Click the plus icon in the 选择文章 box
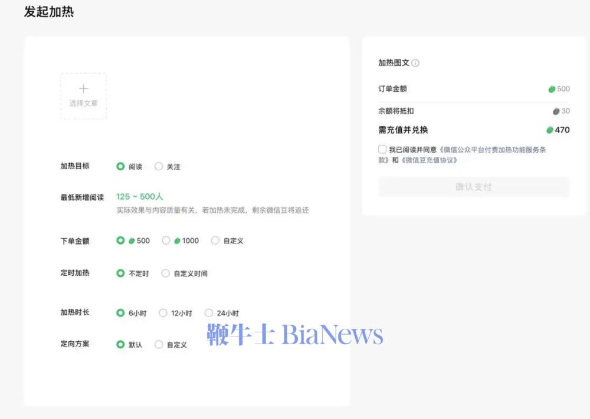The image size is (590, 419). pos(83,88)
